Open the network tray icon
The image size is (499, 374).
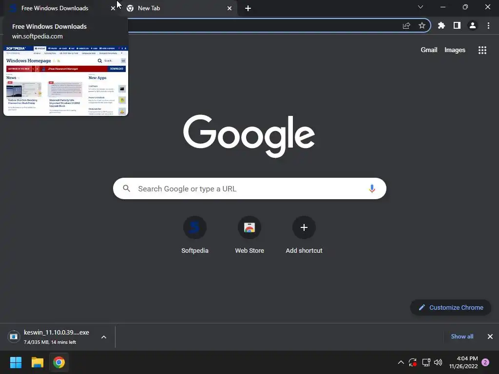tap(426, 362)
